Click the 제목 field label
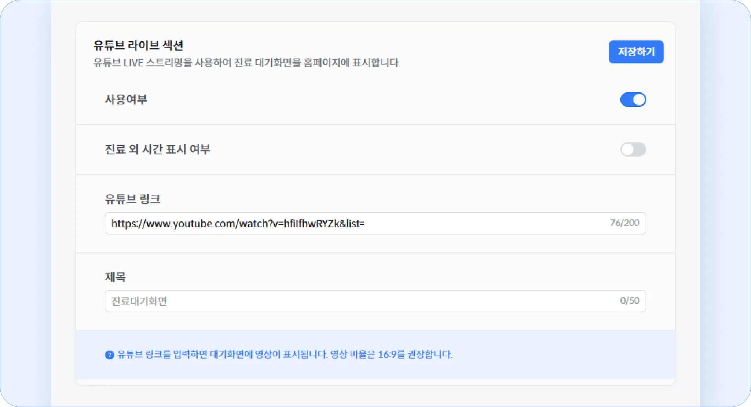This screenshot has width=751, height=407. tap(115, 277)
